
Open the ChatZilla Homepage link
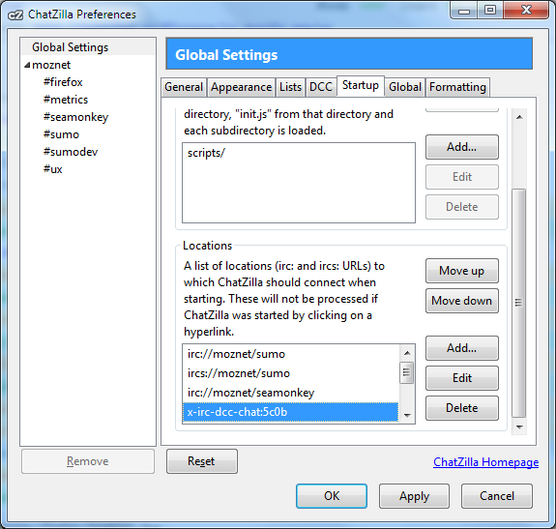coord(485,462)
